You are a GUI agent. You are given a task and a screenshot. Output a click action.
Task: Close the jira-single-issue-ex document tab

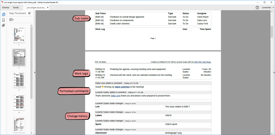pyautogui.click(x=48, y=7)
